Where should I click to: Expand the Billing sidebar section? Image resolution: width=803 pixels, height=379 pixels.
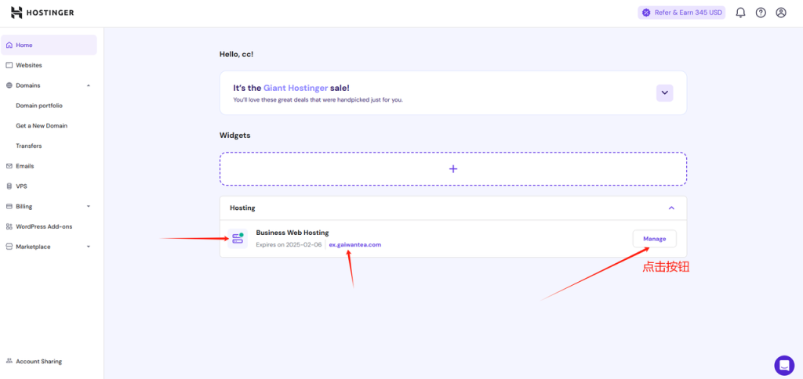[89, 207]
